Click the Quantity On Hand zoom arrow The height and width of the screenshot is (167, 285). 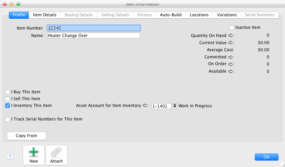(230, 35)
